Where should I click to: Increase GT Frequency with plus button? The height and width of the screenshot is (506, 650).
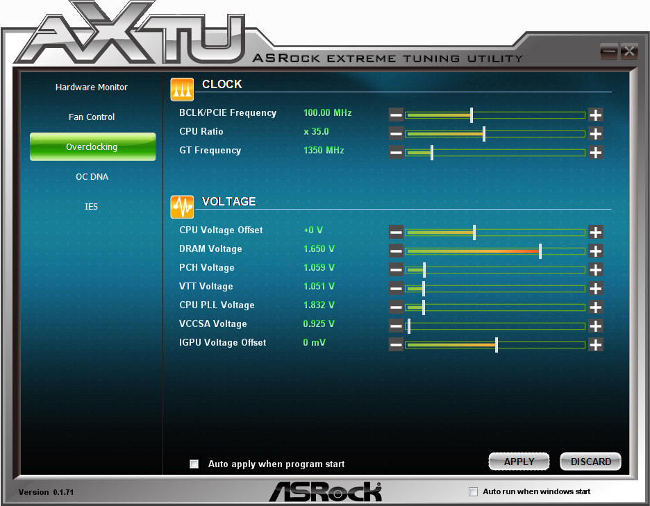point(596,153)
